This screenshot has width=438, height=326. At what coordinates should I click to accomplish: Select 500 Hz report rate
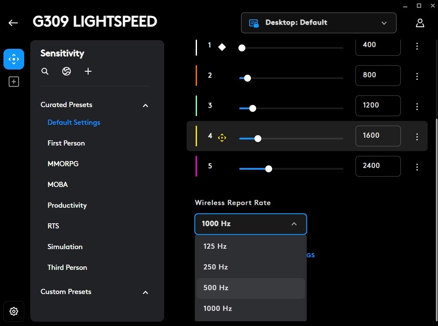(251, 288)
